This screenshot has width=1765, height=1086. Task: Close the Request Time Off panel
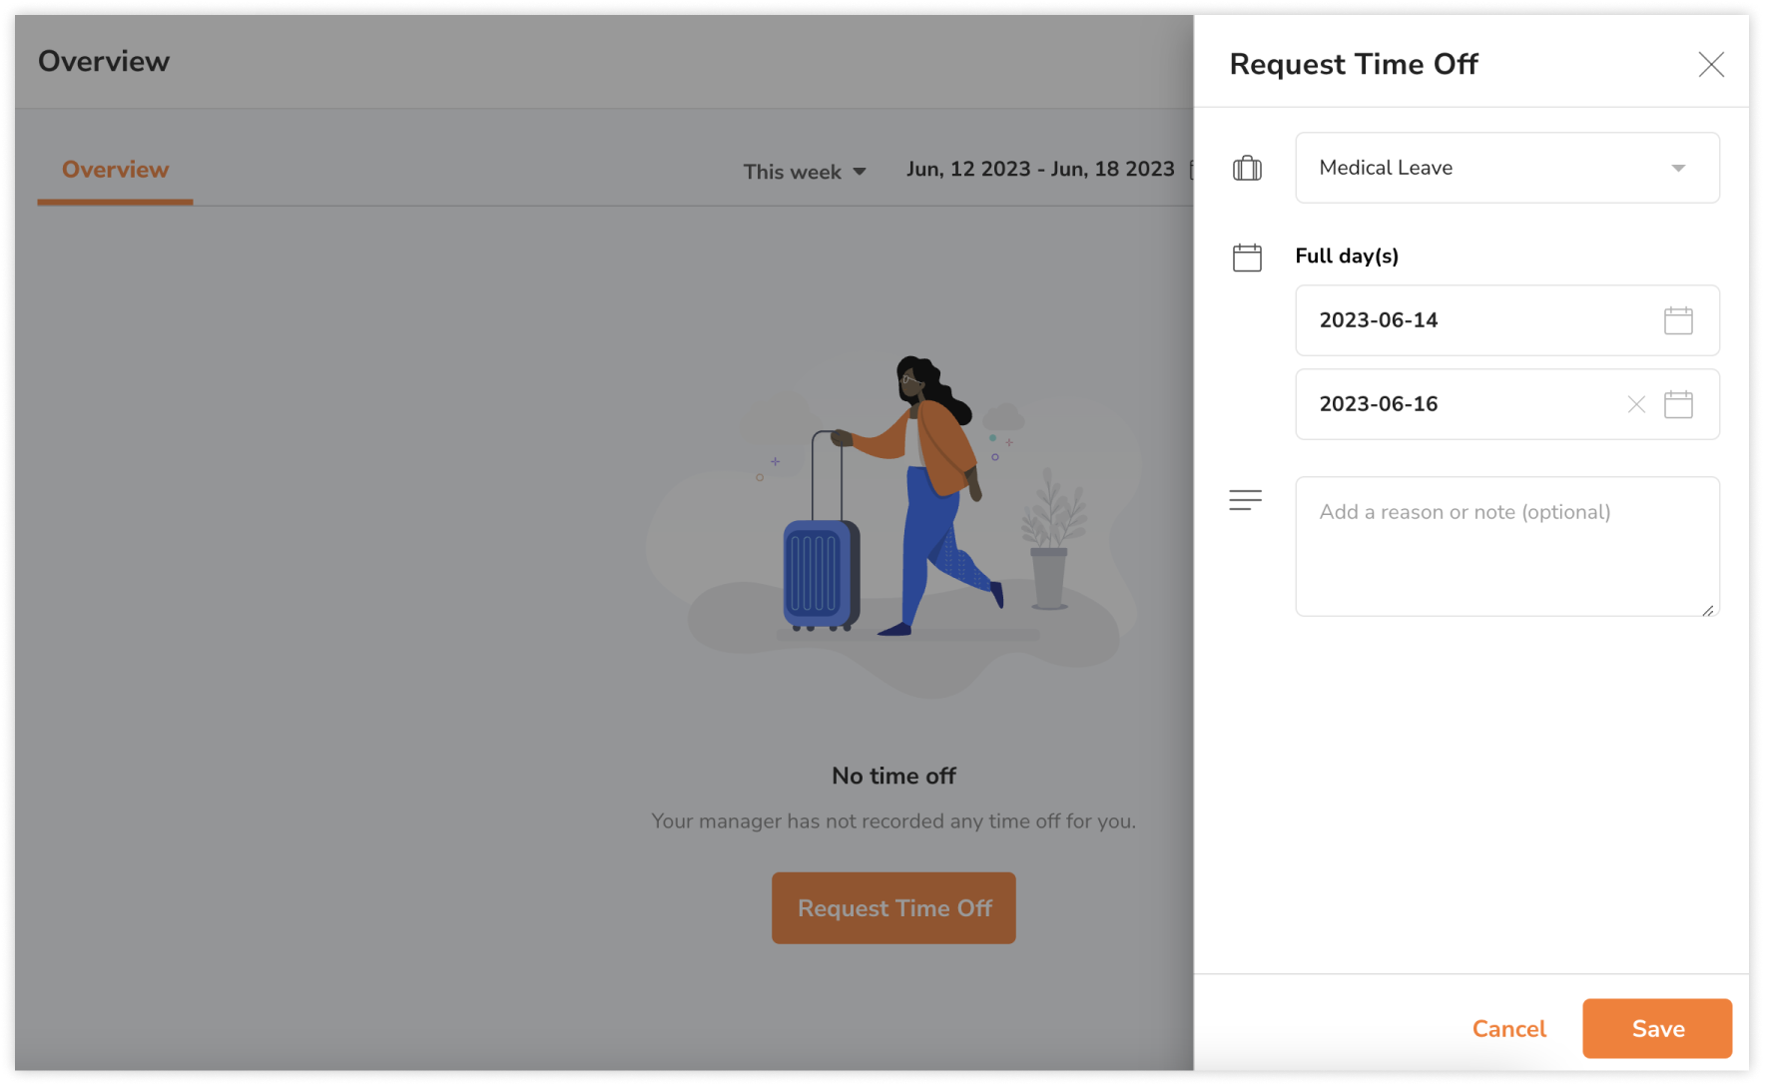(1711, 64)
